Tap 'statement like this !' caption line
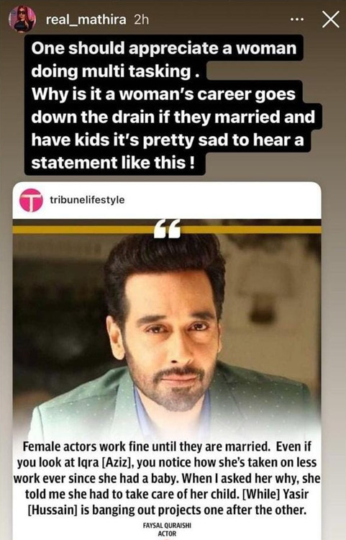The width and height of the screenshot is (346, 540). 113,162
